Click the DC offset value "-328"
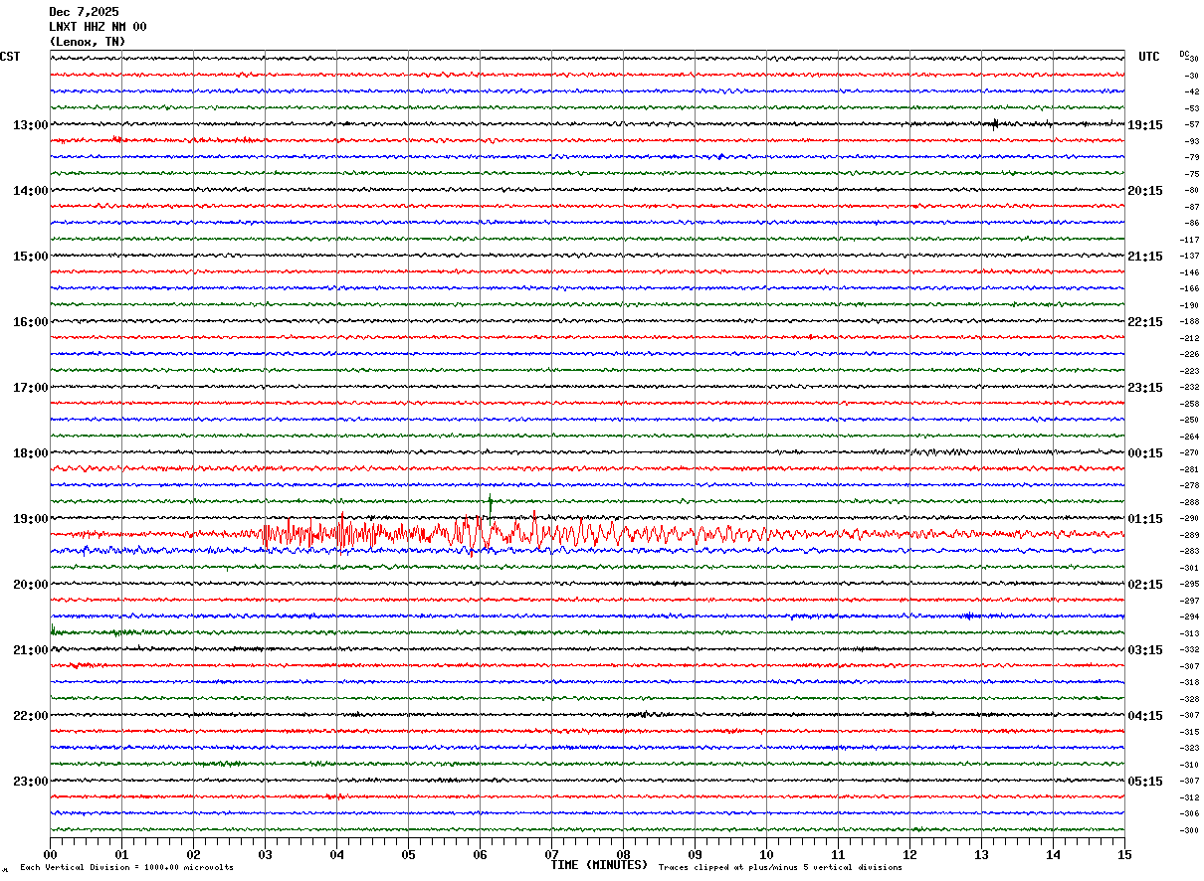Screen dimensions: 1204x881 [x=1189, y=699]
